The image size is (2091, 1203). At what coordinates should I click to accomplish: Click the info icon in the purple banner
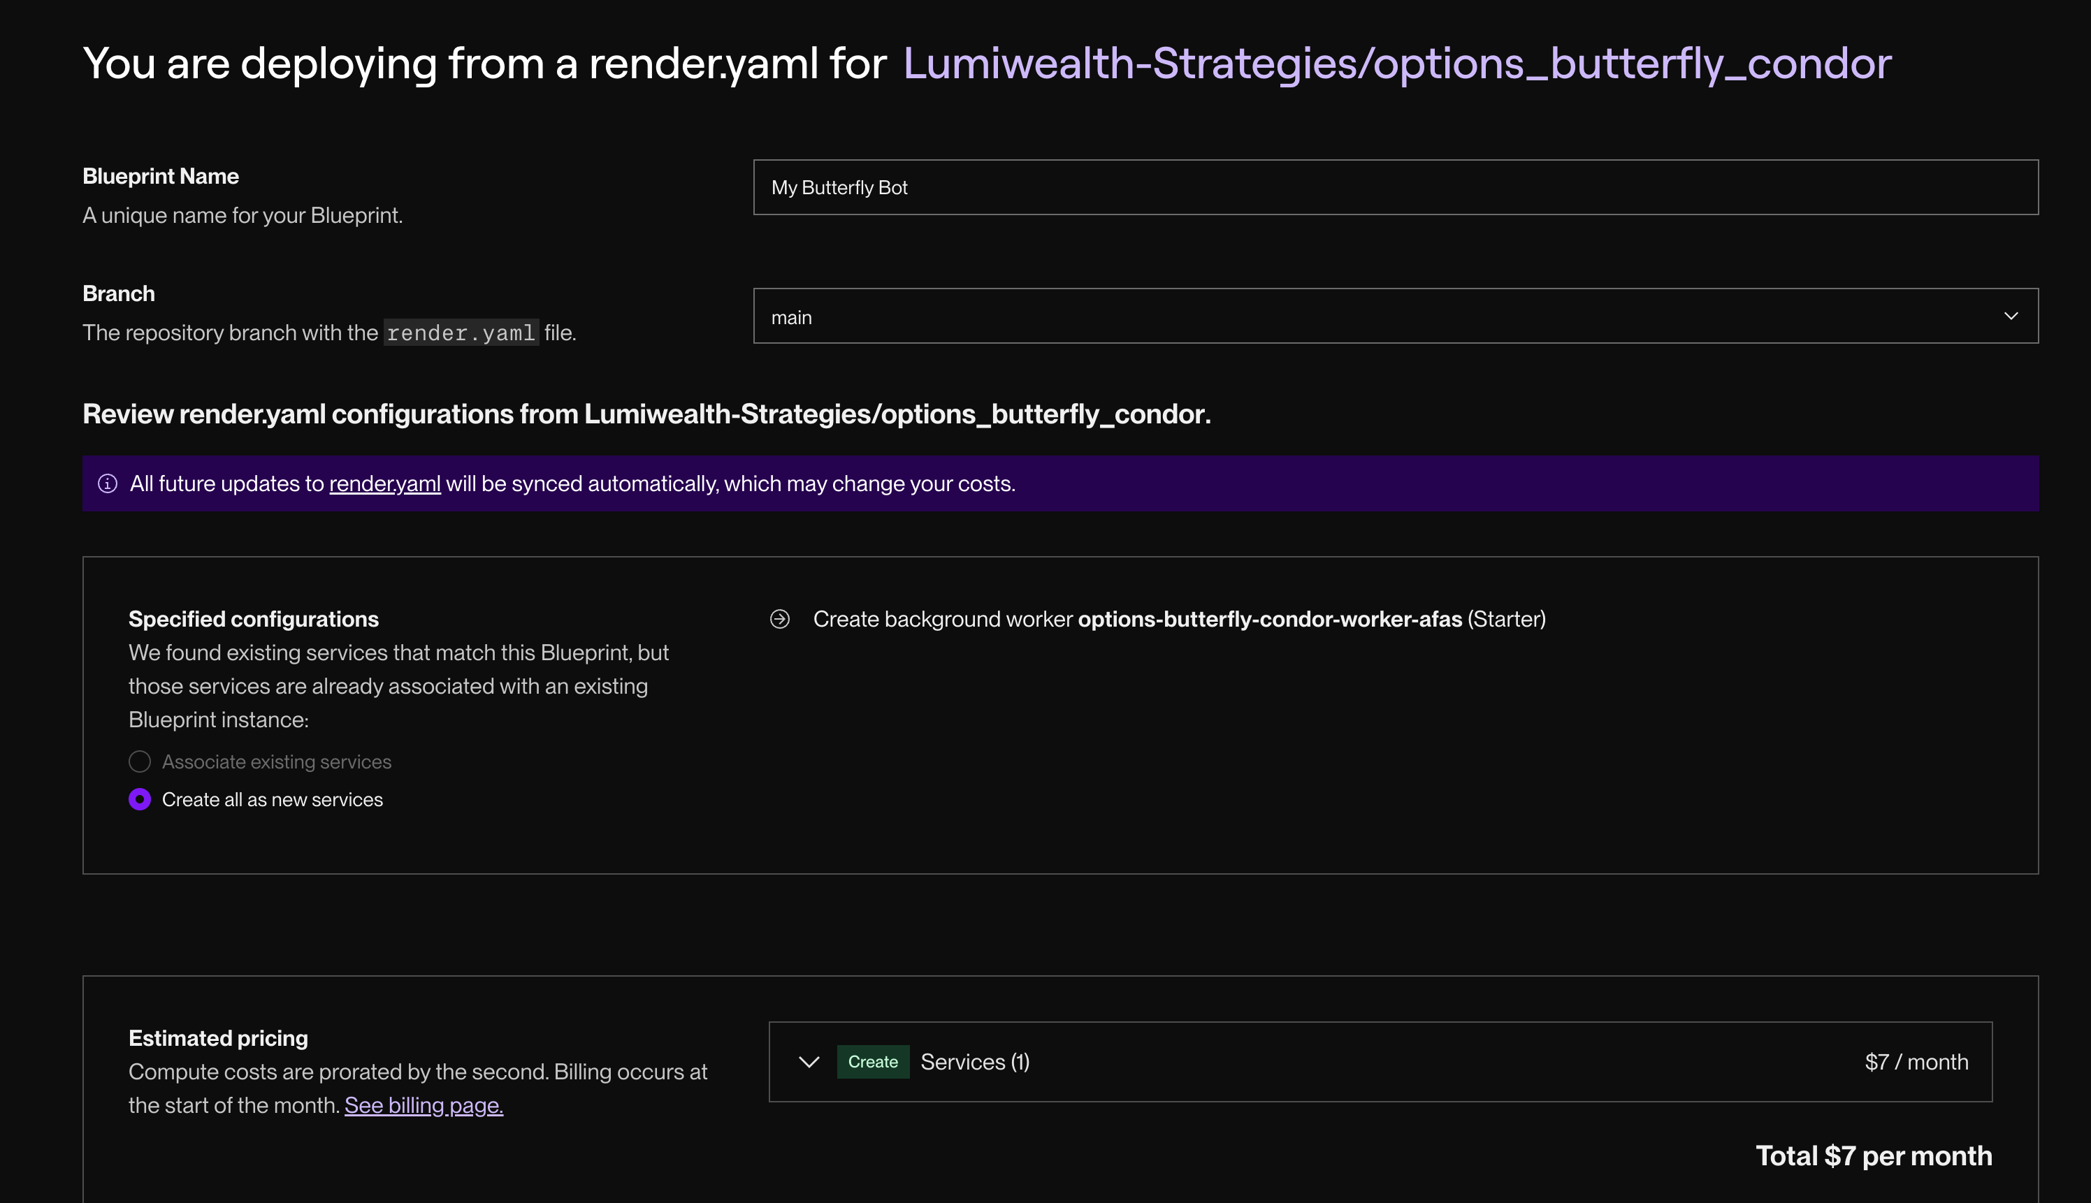pyautogui.click(x=108, y=483)
